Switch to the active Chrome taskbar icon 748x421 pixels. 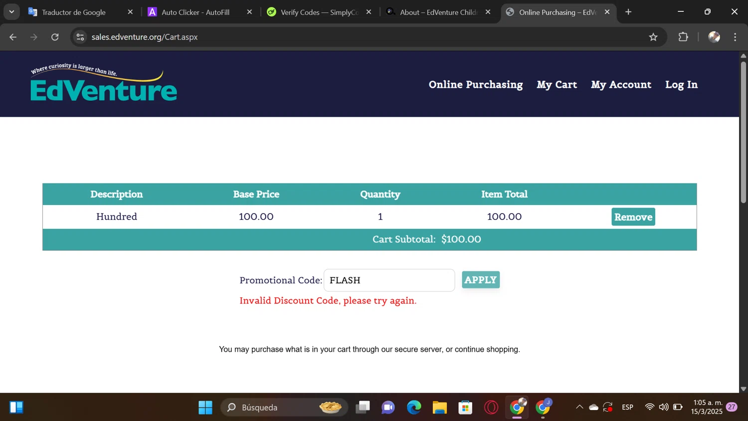coord(517,408)
